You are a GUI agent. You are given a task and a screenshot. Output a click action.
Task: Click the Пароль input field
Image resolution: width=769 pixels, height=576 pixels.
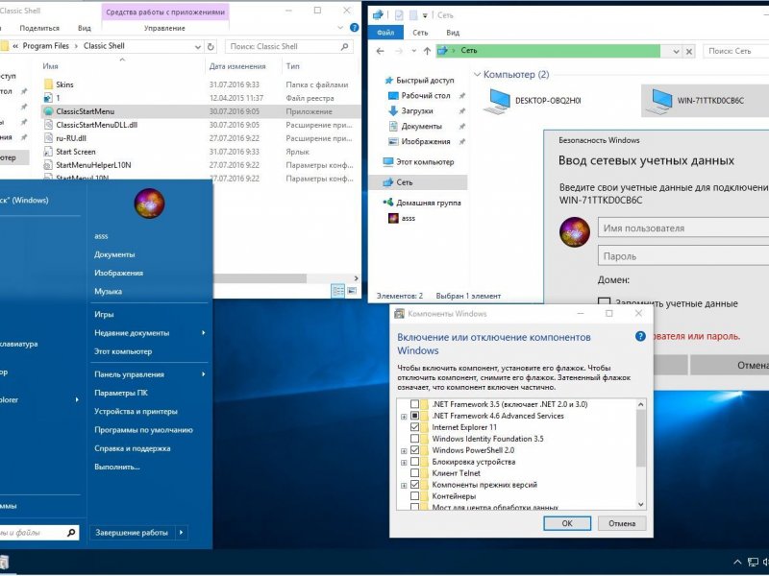(x=683, y=256)
